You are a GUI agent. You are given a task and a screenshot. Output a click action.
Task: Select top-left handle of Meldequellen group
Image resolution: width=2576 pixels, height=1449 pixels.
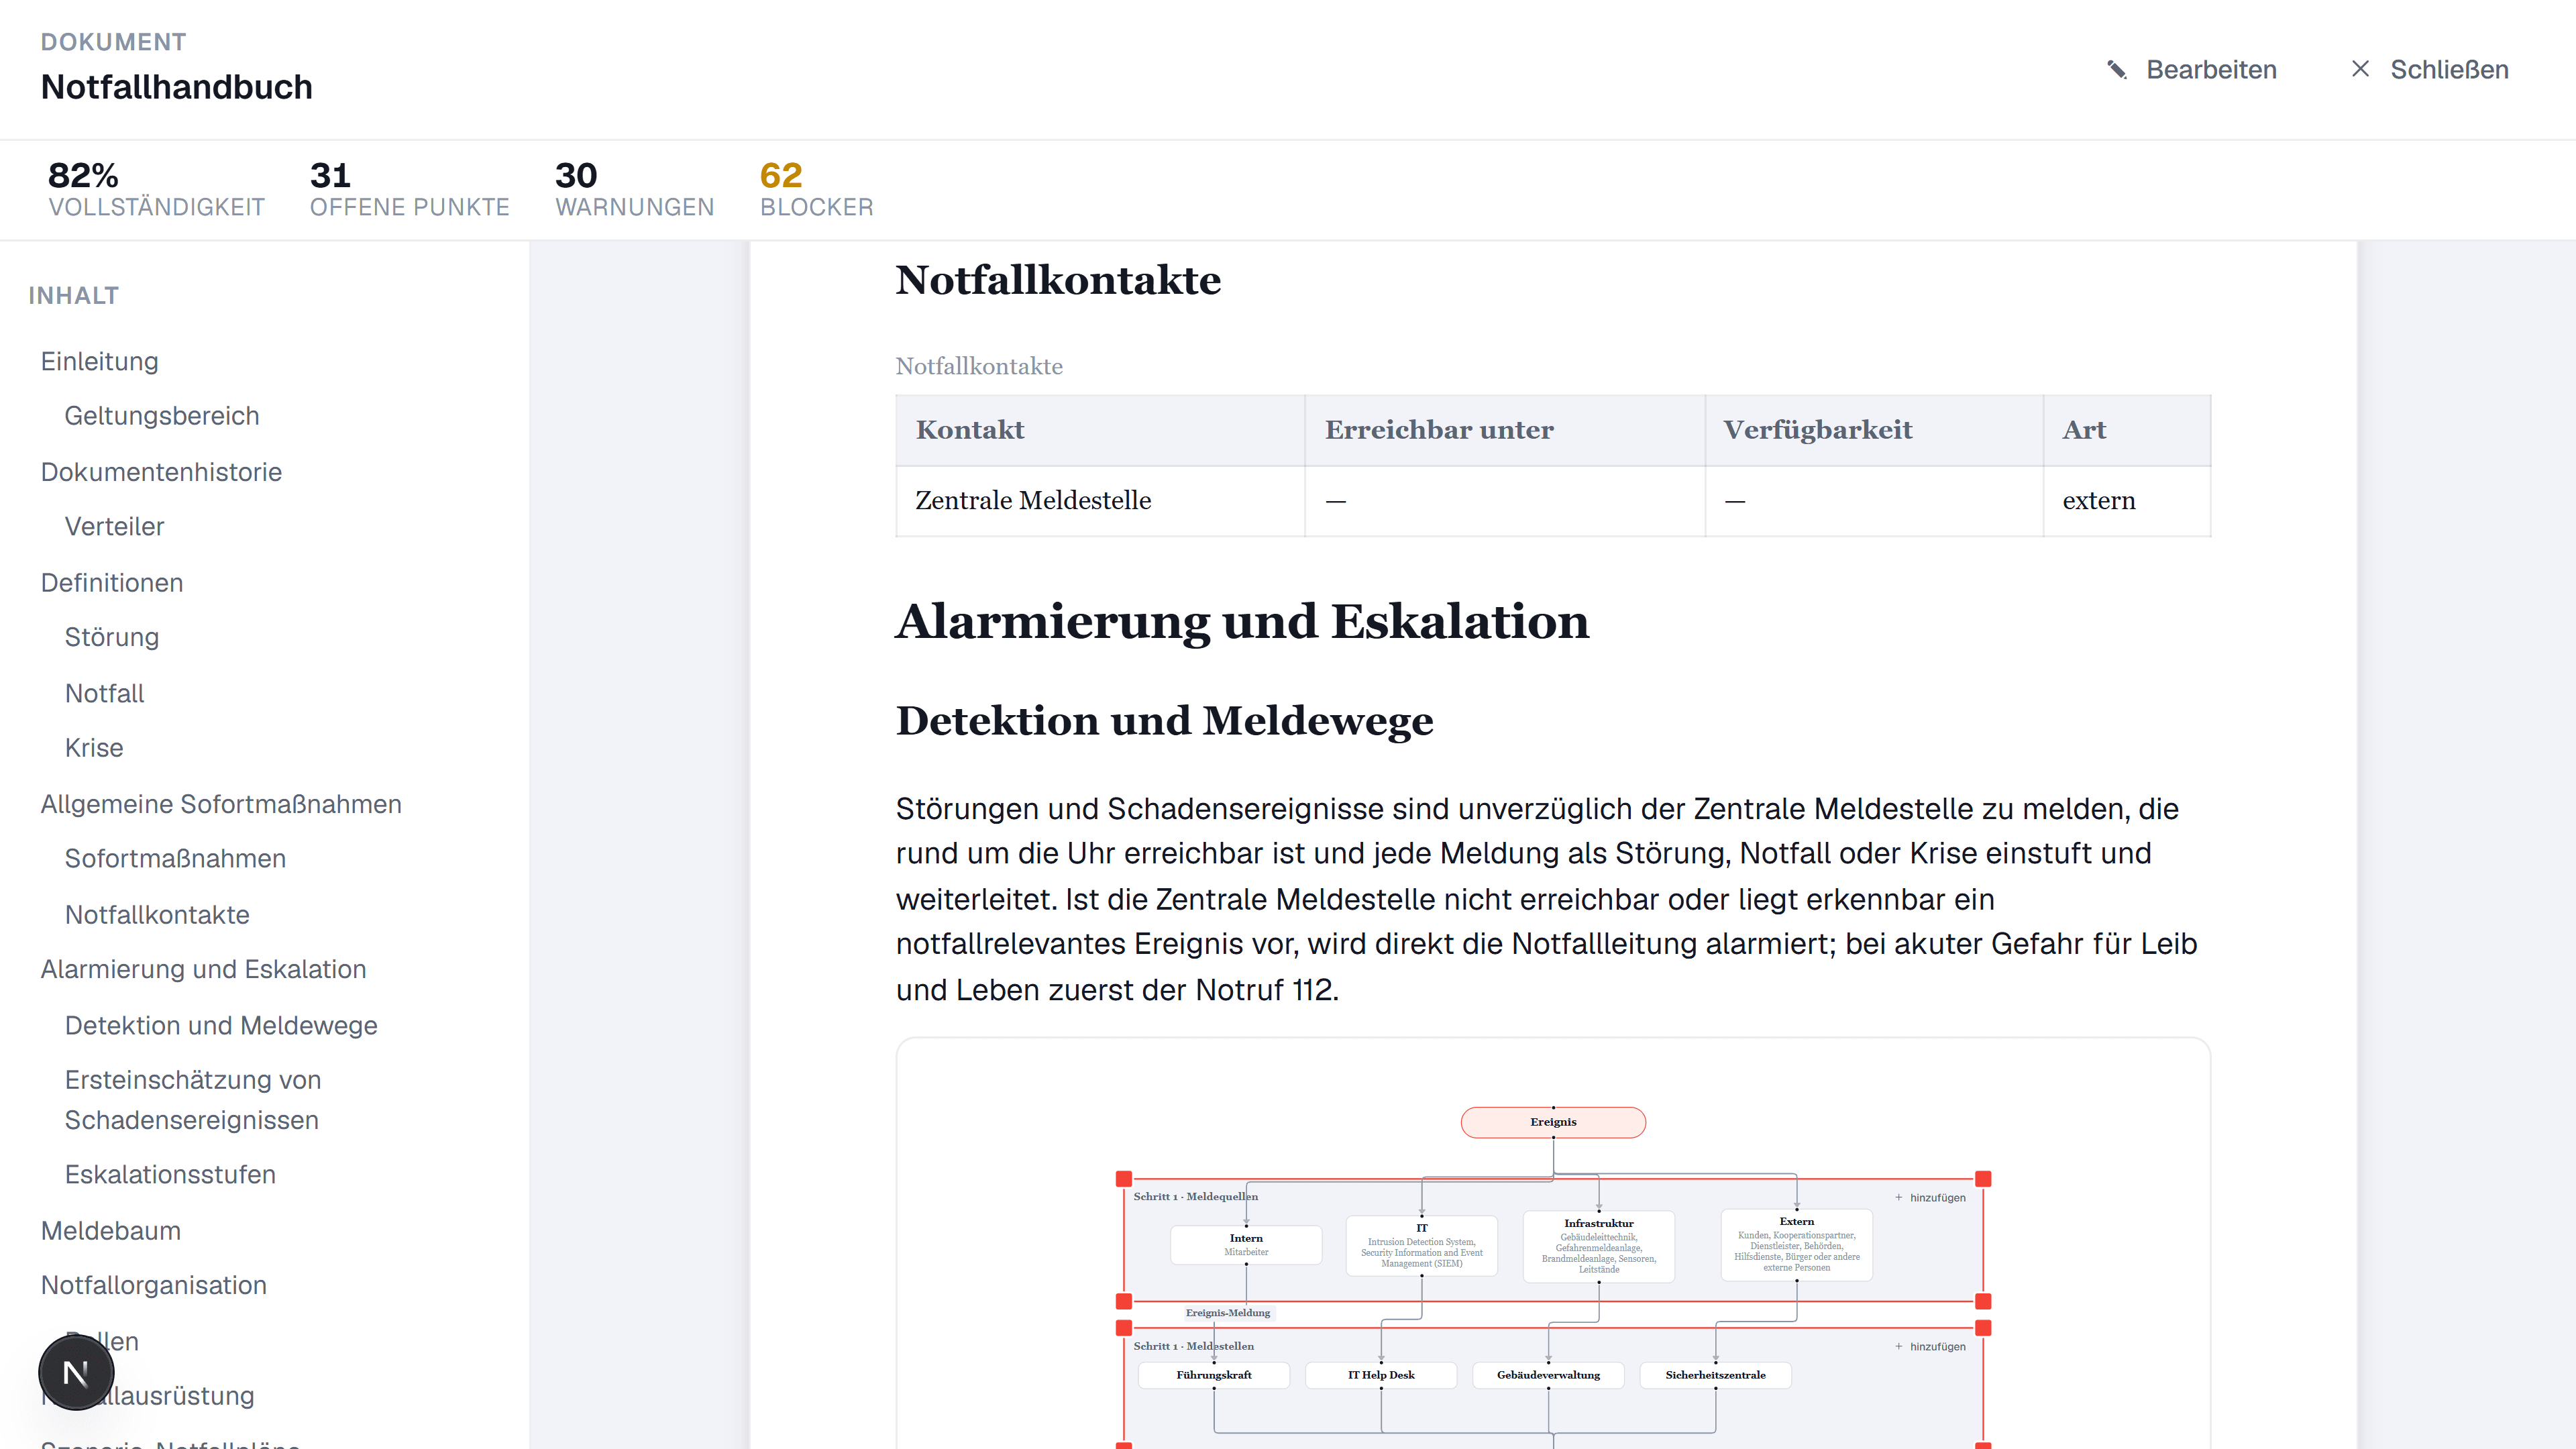[x=1124, y=1179]
